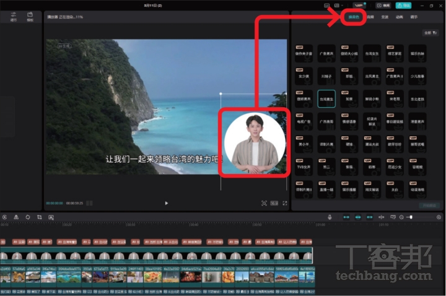Click the subtitle cover icon near zoom controls
446x296 pixels.
(393, 217)
